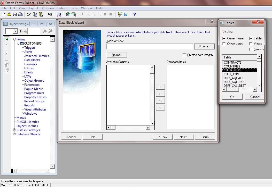
Task: Click the green plus Create icon
Action: (7, 39)
